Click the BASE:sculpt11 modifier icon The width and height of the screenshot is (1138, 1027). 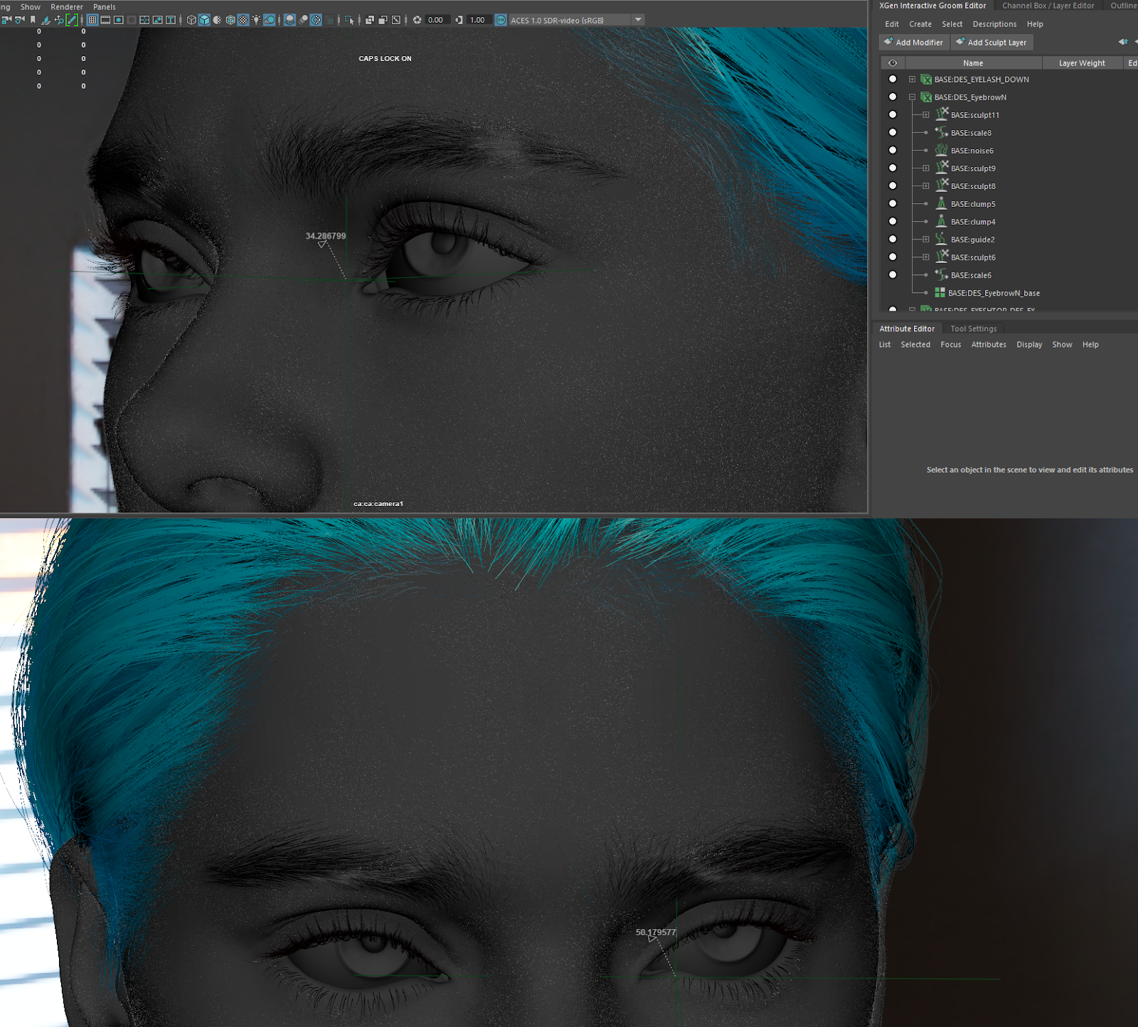pyautogui.click(x=942, y=114)
